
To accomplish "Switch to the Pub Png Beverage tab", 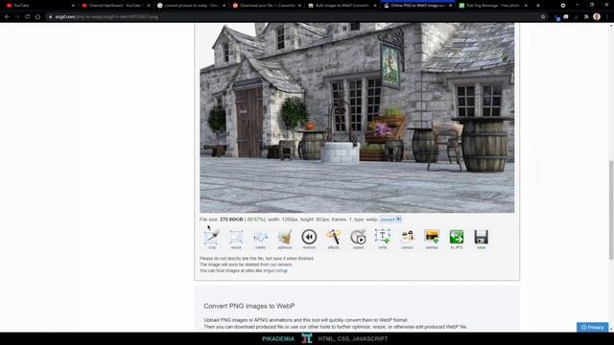I will (493, 6).
